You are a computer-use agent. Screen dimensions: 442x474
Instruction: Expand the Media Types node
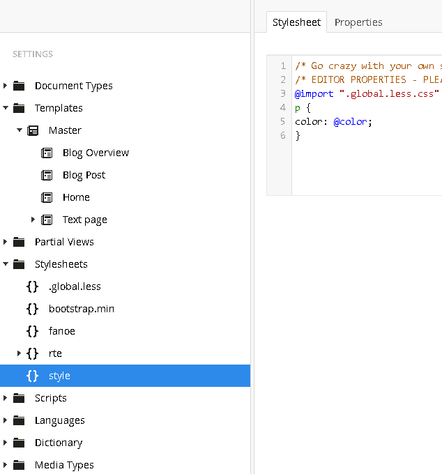click(x=5, y=465)
